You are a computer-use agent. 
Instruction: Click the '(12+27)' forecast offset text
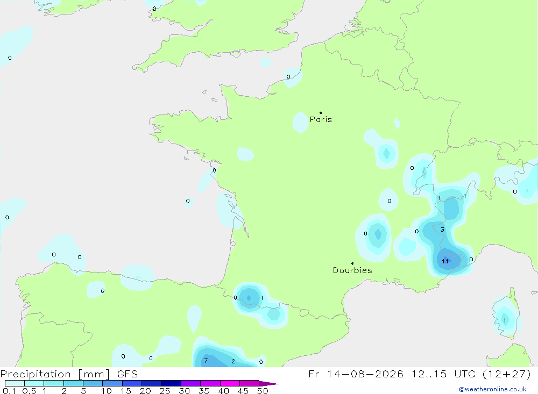(x=506, y=374)
